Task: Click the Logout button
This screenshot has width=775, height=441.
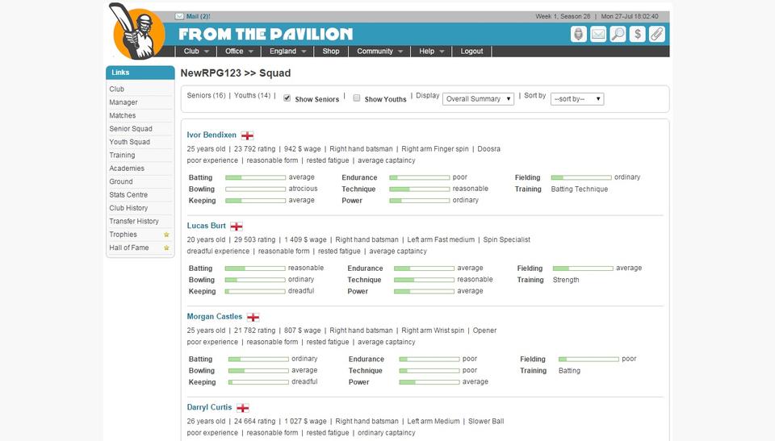Action: click(471, 51)
